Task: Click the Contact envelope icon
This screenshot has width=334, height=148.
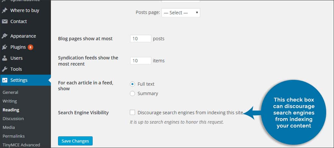Action: 5,22
